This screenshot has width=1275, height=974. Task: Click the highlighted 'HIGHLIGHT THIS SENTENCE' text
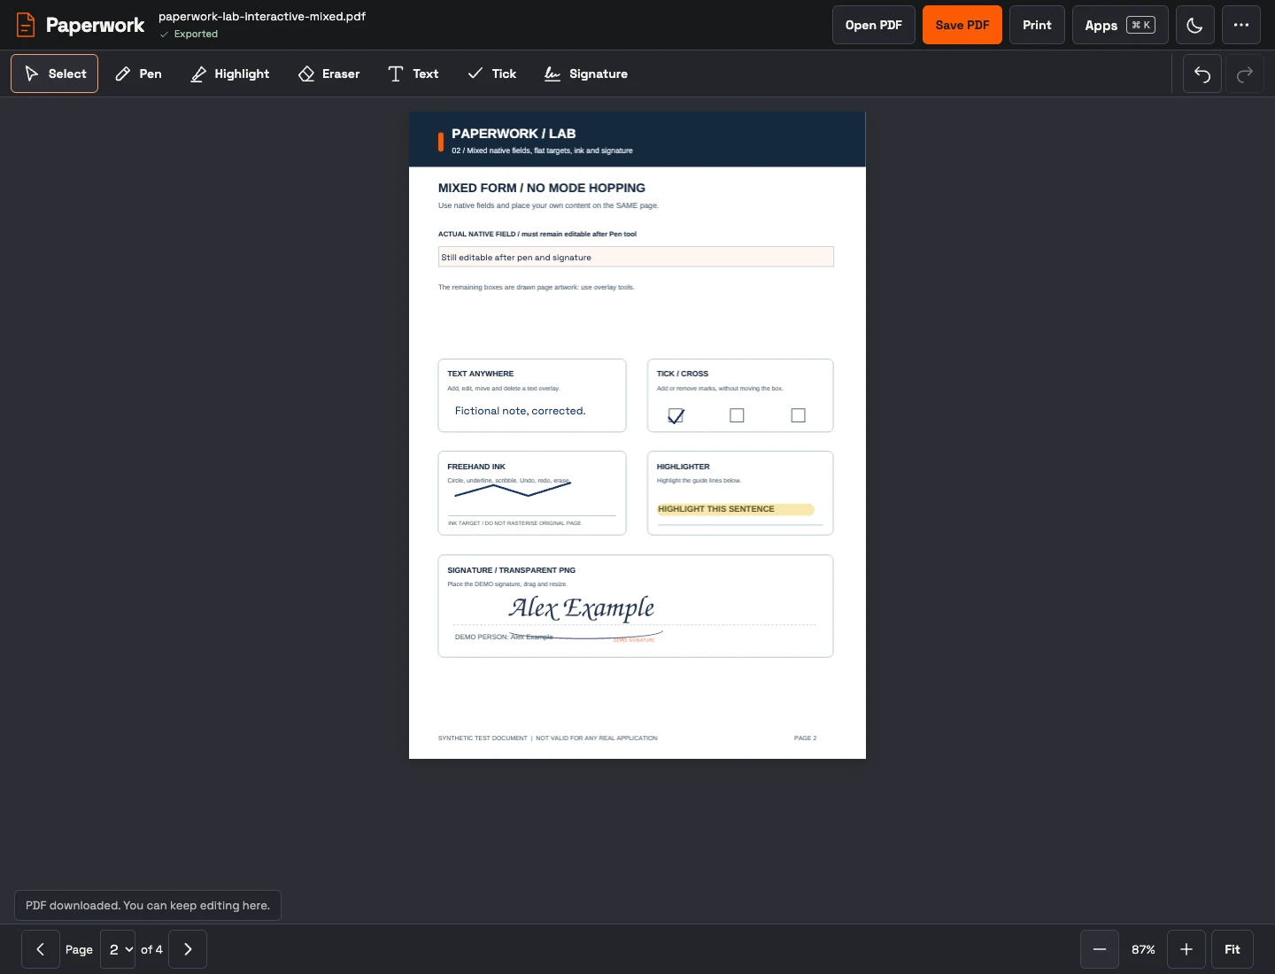pyautogui.click(x=716, y=509)
